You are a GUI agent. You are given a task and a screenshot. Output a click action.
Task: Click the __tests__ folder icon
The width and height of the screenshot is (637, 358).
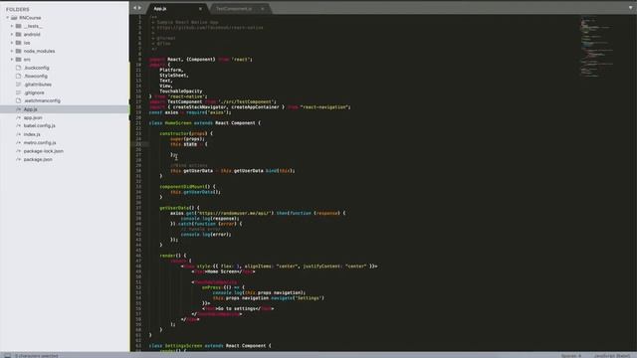(x=18, y=26)
